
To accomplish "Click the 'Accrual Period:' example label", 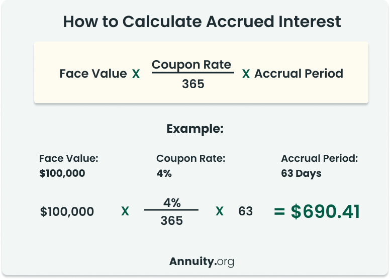I will pos(320,158).
